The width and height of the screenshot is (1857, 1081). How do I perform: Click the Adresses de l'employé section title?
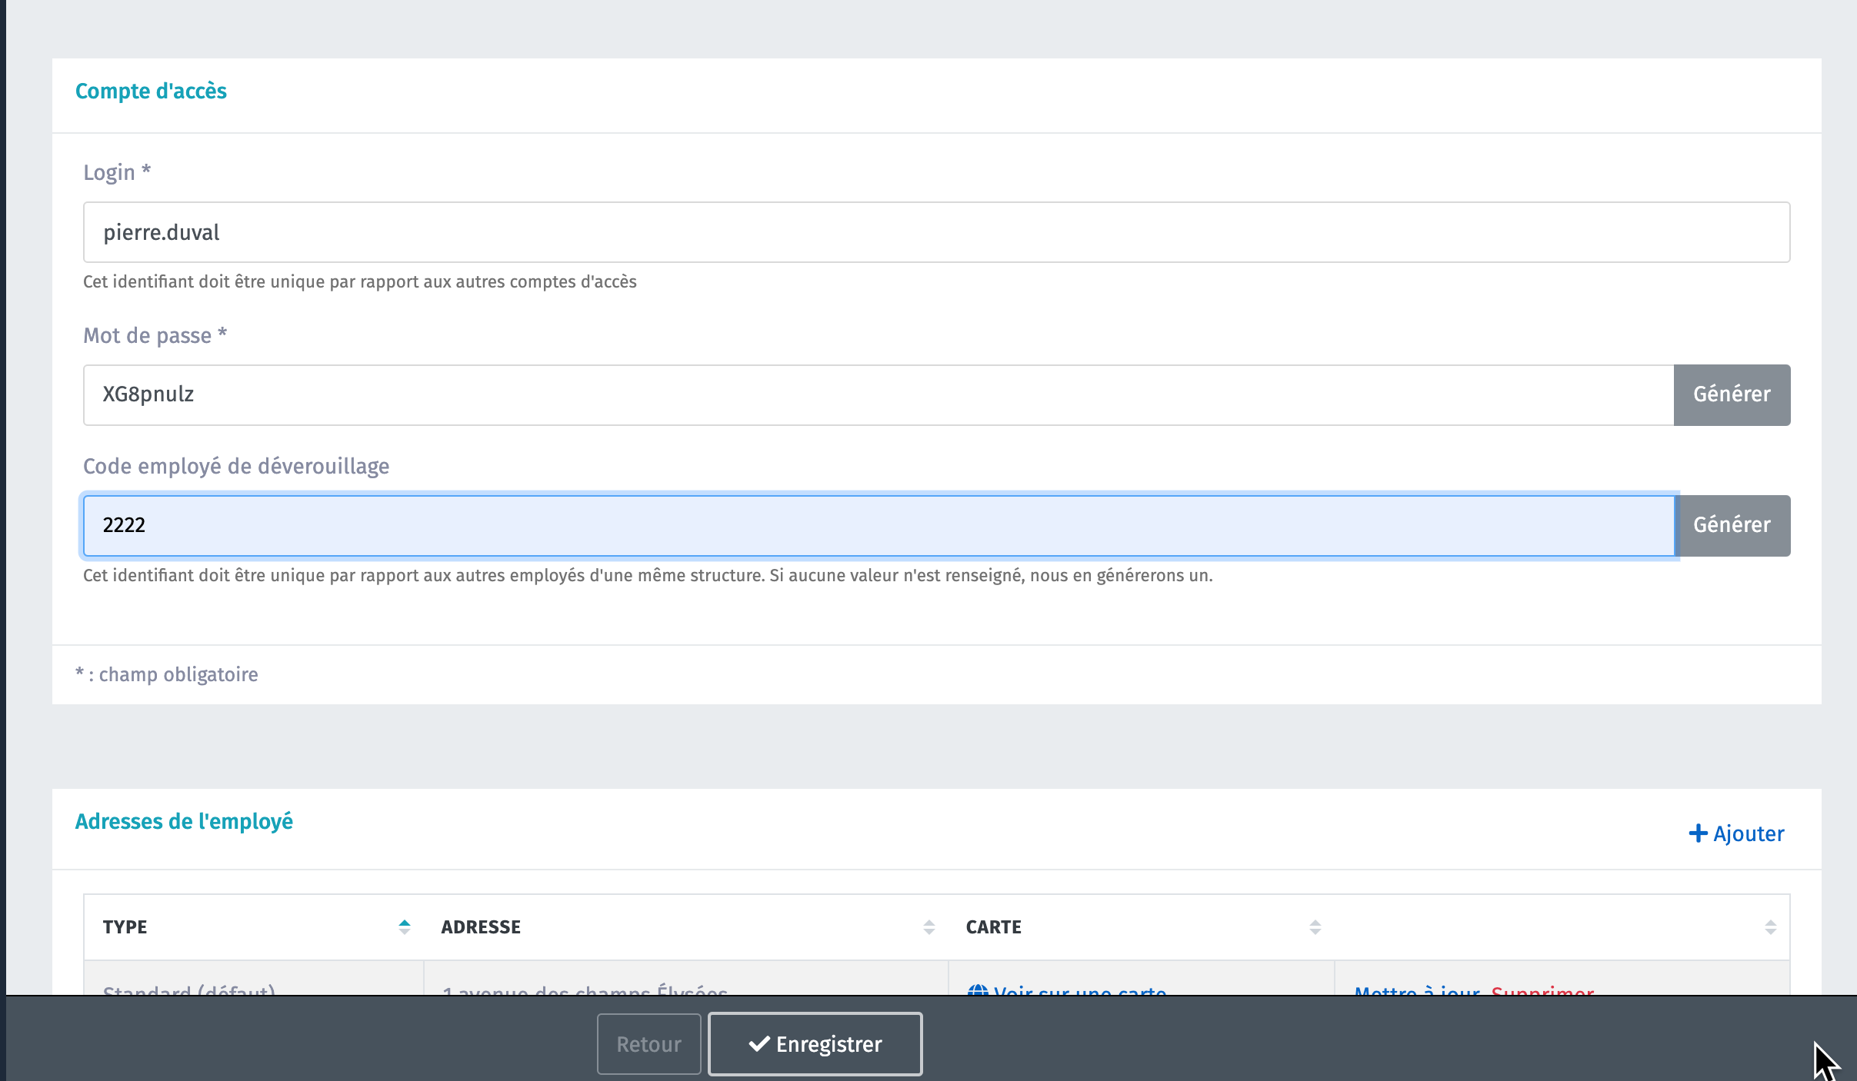pos(184,821)
